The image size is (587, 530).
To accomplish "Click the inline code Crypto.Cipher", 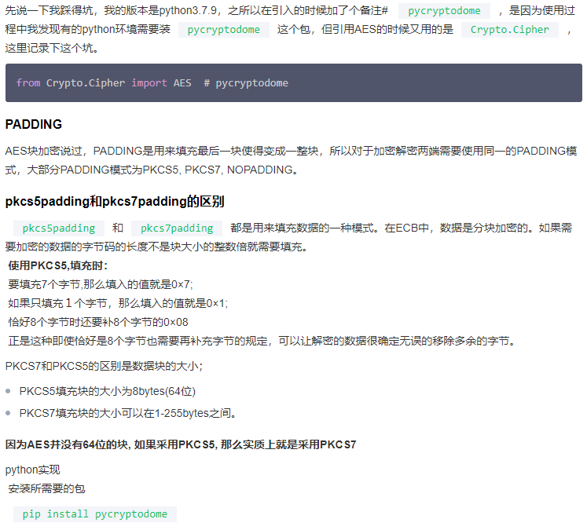I will pyautogui.click(x=509, y=30).
